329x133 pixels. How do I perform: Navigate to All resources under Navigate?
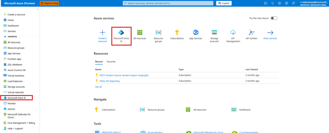coord(196,110)
